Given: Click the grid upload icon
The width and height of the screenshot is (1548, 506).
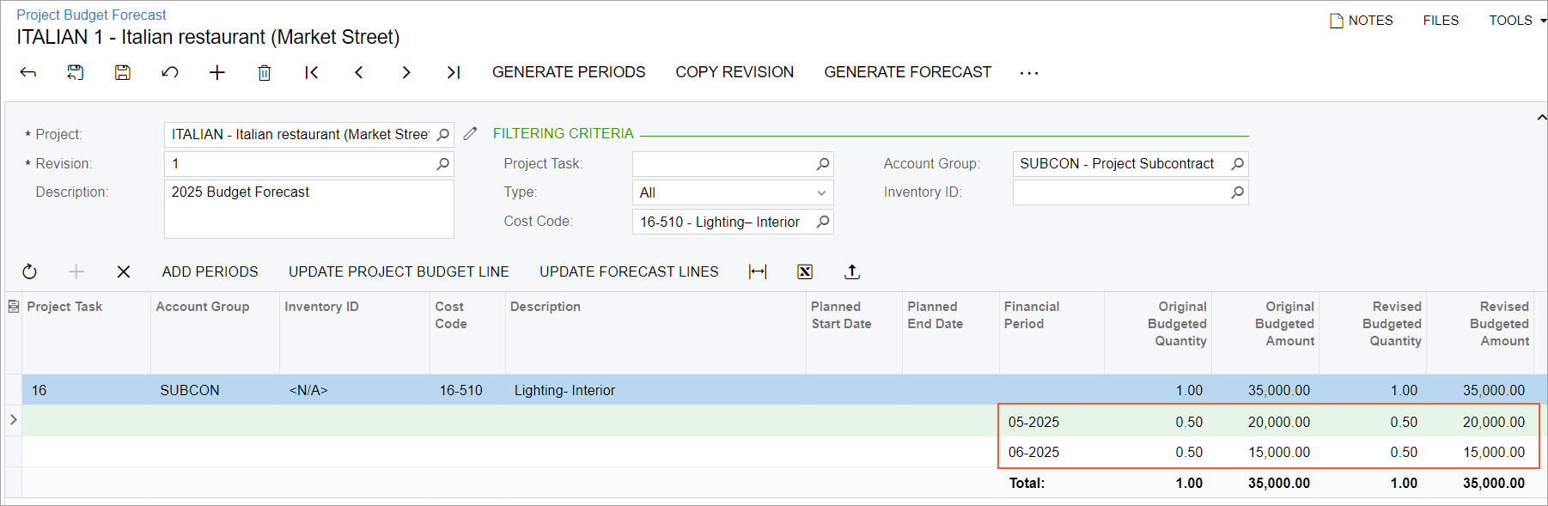Looking at the screenshot, I should pos(852,272).
